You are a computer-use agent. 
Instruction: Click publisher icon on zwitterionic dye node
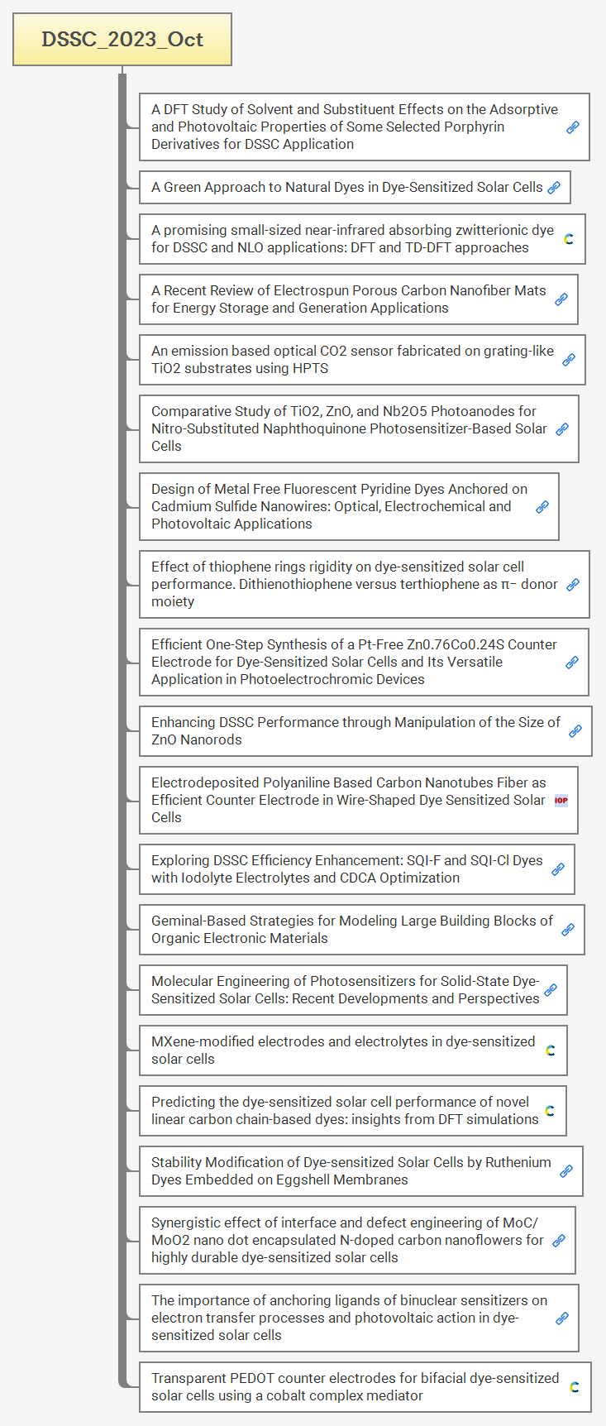[569, 239]
